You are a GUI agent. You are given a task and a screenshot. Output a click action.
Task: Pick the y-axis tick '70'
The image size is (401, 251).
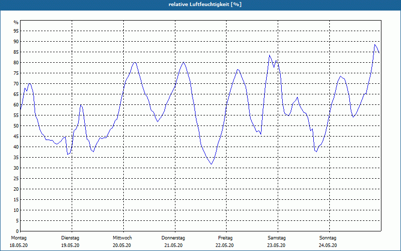[16, 83]
